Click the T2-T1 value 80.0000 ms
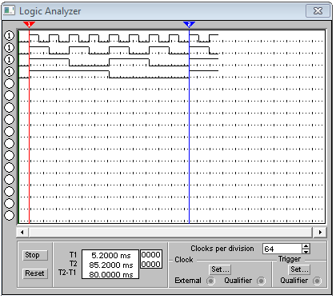The height and width of the screenshot is (299, 336). pyautogui.click(x=111, y=274)
